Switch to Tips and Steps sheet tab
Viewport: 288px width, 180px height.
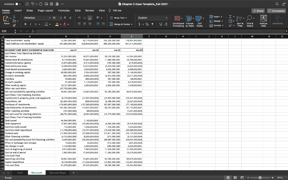click(57, 173)
